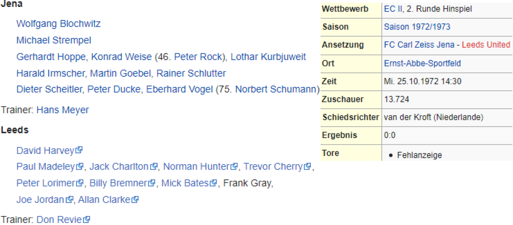
Task: Click external link icon beside Paul Madeley
Action: 80,167
